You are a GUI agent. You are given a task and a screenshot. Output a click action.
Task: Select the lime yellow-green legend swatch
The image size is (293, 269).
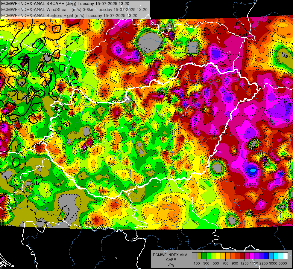(214, 256)
